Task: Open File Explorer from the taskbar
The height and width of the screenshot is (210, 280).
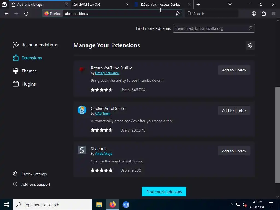Action: [99, 205]
